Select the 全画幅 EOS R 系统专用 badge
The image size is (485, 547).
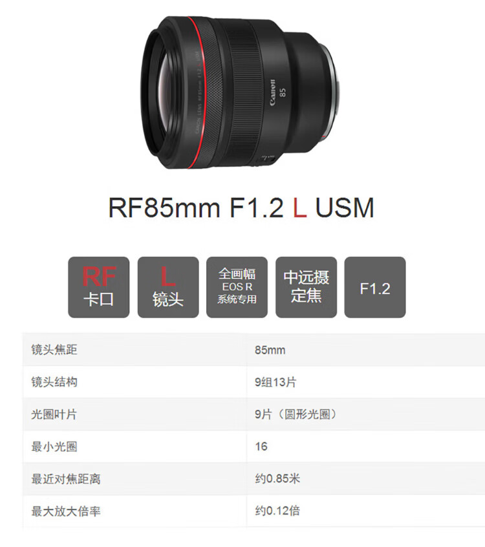[x=237, y=287]
